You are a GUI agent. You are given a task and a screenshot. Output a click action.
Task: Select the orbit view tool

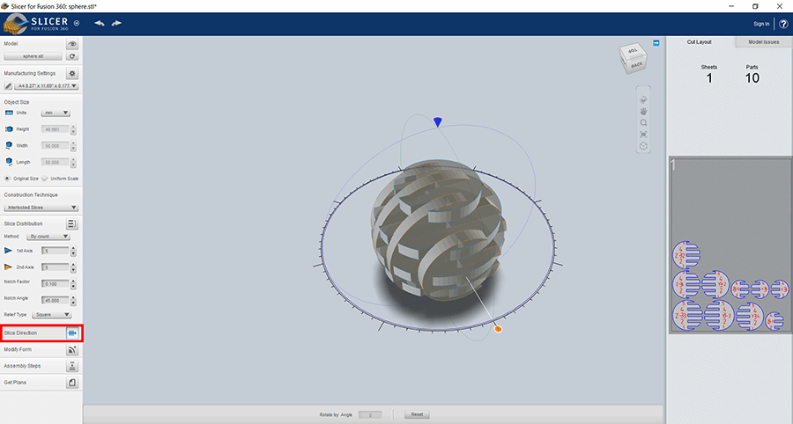coord(643,99)
